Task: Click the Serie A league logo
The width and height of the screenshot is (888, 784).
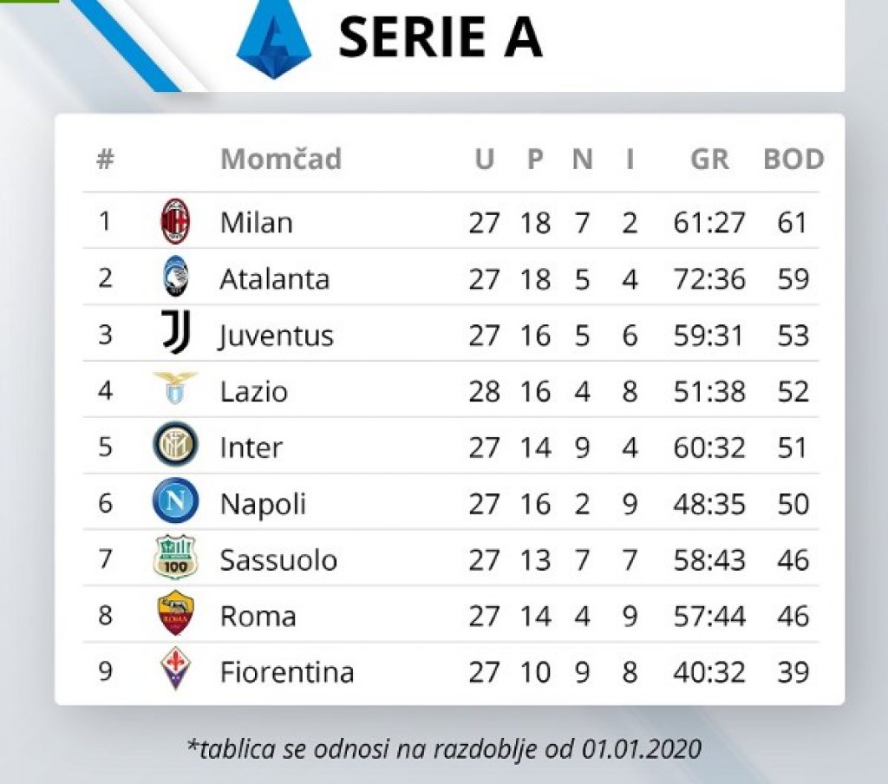Action: coord(274,38)
